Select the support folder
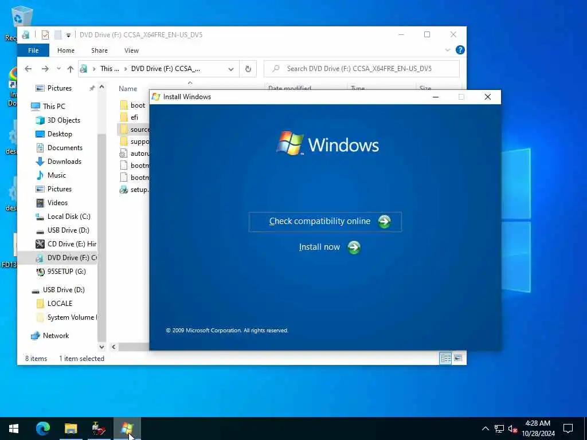587x440 pixels. click(134, 142)
